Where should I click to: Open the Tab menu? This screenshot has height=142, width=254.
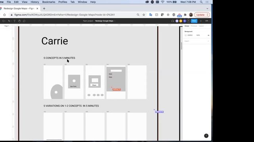point(72,2)
